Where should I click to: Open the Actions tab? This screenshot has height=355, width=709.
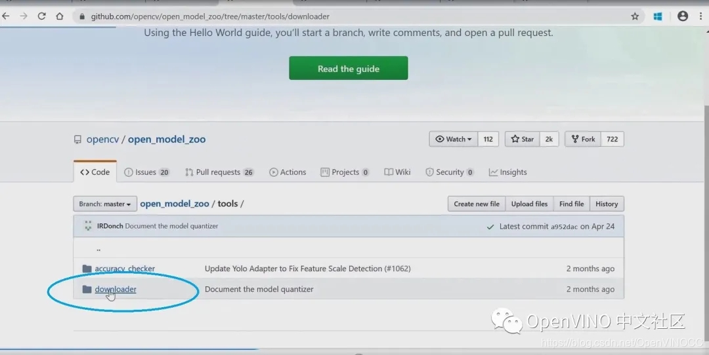pyautogui.click(x=288, y=172)
